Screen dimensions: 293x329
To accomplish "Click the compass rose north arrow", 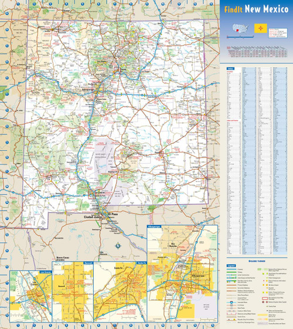I will [x=118, y=245].
